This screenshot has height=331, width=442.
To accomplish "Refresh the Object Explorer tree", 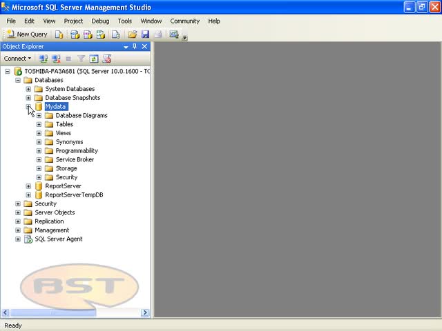I will tap(94, 59).
